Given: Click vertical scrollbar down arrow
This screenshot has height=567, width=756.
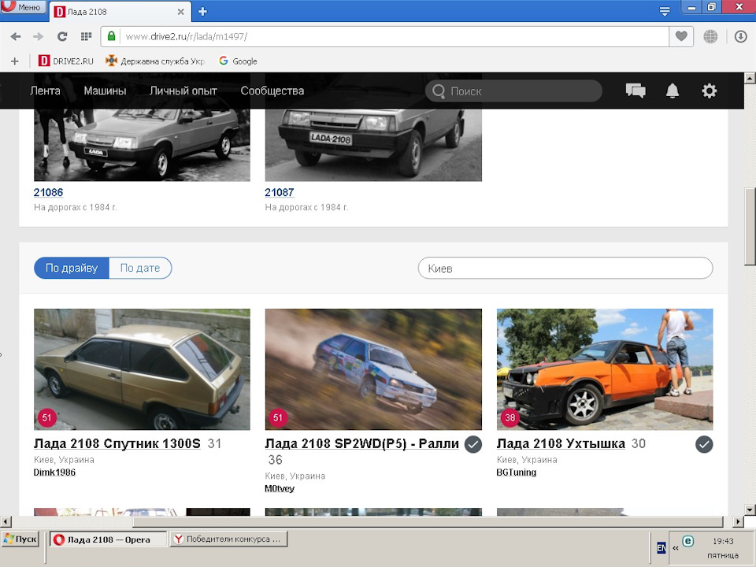Looking at the screenshot, I should point(750,510).
